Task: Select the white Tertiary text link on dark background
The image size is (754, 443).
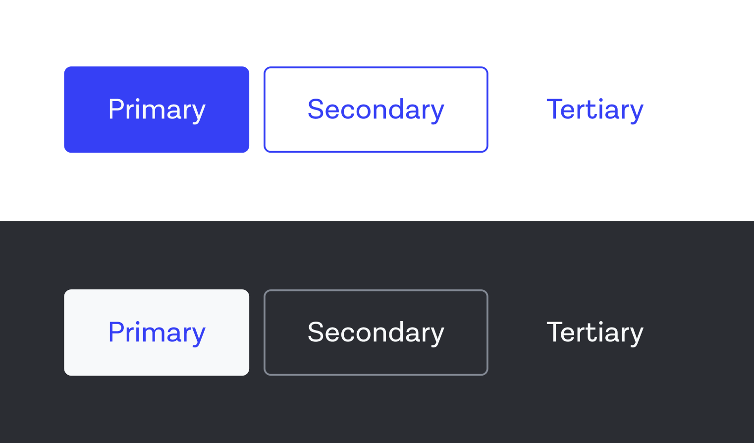Action: pyautogui.click(x=594, y=332)
